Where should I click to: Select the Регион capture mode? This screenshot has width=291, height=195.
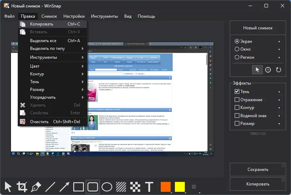[244, 57]
